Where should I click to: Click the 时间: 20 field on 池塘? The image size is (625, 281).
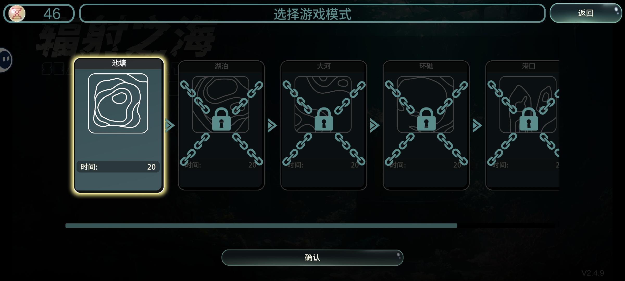tap(118, 167)
